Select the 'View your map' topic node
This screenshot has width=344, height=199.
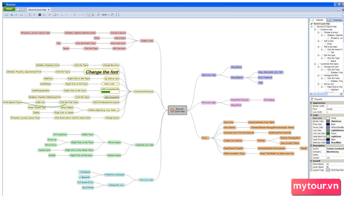(146, 180)
